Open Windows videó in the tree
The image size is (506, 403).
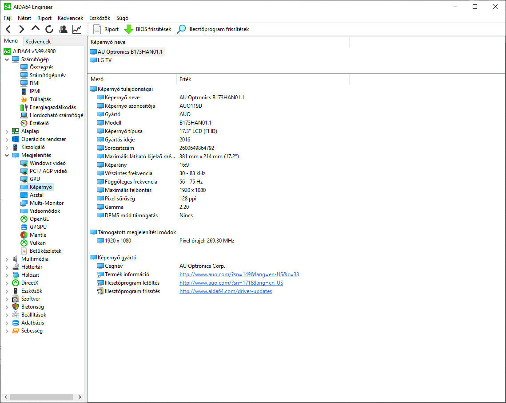[48, 163]
